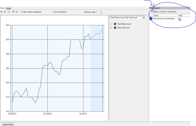Click the 'Abs' absolute values toolbar icon

pyautogui.click(x=13, y=12)
